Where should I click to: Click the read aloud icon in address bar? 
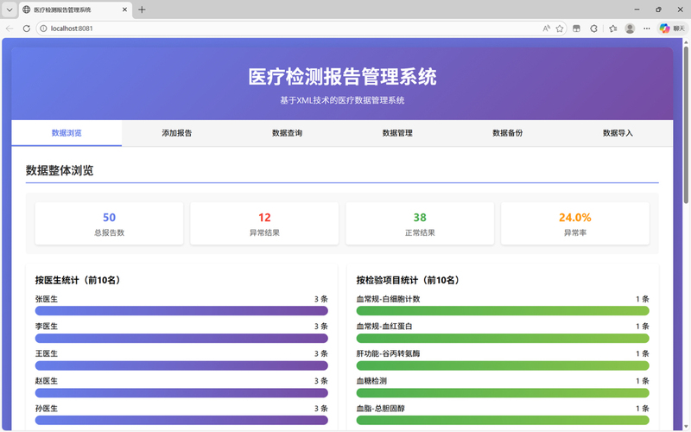tap(546, 29)
